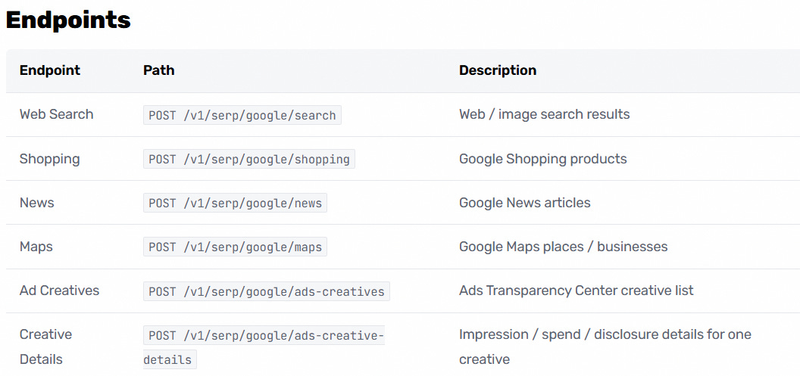Click 'Google Maps places / businesses' description

pos(564,247)
